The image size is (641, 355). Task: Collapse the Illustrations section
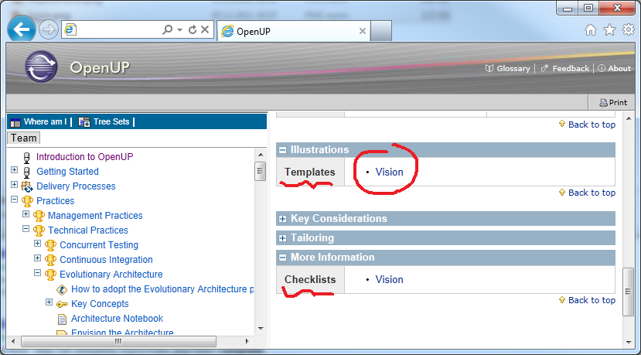click(x=282, y=150)
